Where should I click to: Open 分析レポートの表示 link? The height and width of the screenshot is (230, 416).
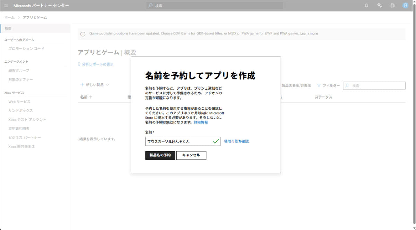[x=96, y=64]
